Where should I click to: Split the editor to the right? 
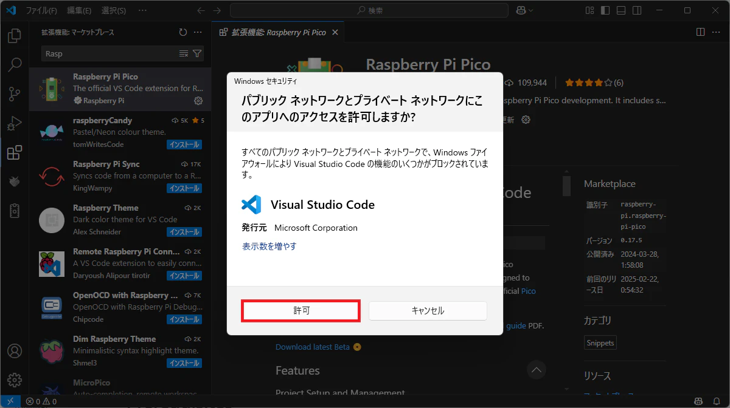[700, 32]
